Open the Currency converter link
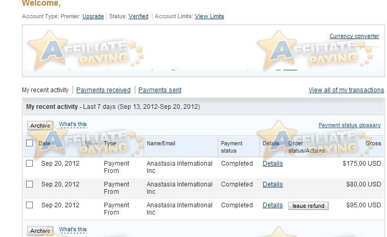The height and width of the screenshot is (237, 387). (354, 36)
